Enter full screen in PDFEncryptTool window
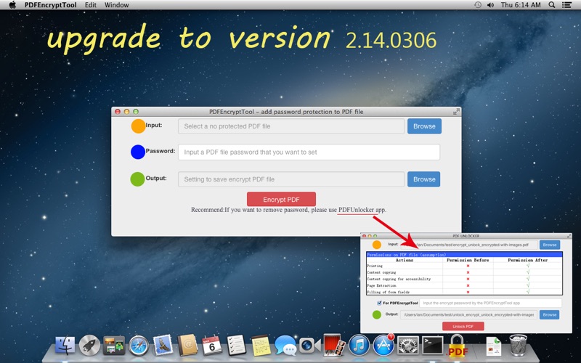The width and height of the screenshot is (581, 363). [457, 112]
